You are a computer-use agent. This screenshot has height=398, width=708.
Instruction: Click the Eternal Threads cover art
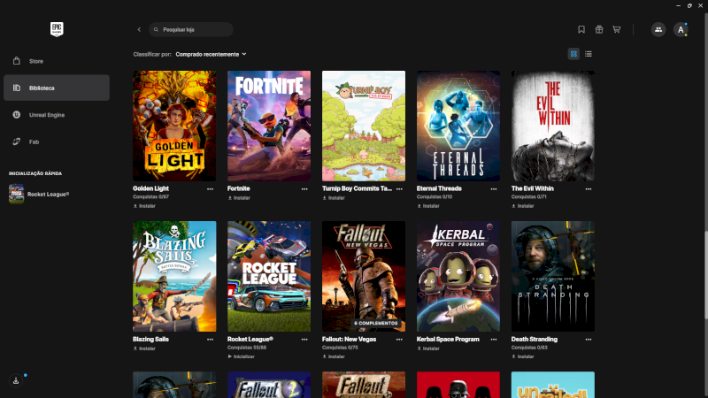point(458,126)
